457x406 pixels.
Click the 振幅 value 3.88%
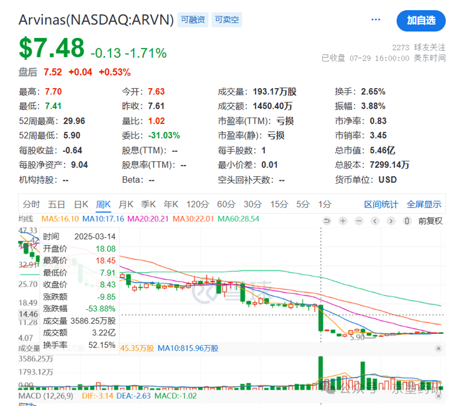click(x=373, y=106)
